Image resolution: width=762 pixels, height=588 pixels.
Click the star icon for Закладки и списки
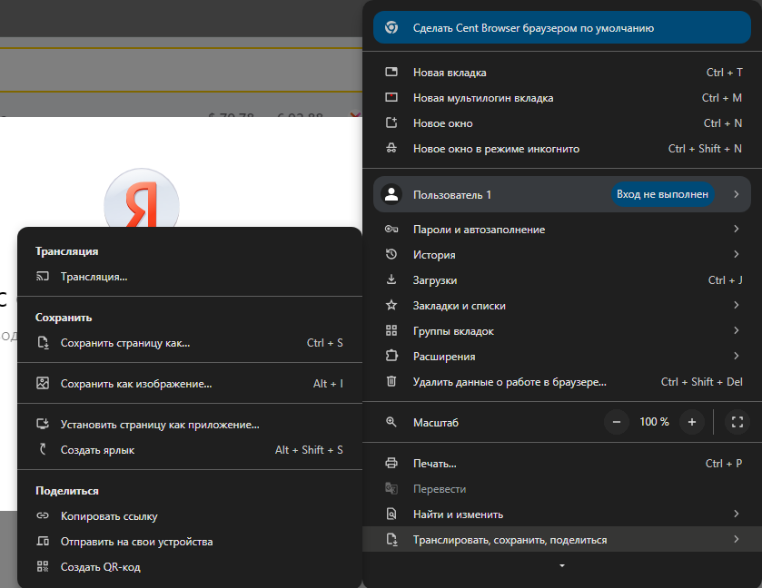(391, 306)
